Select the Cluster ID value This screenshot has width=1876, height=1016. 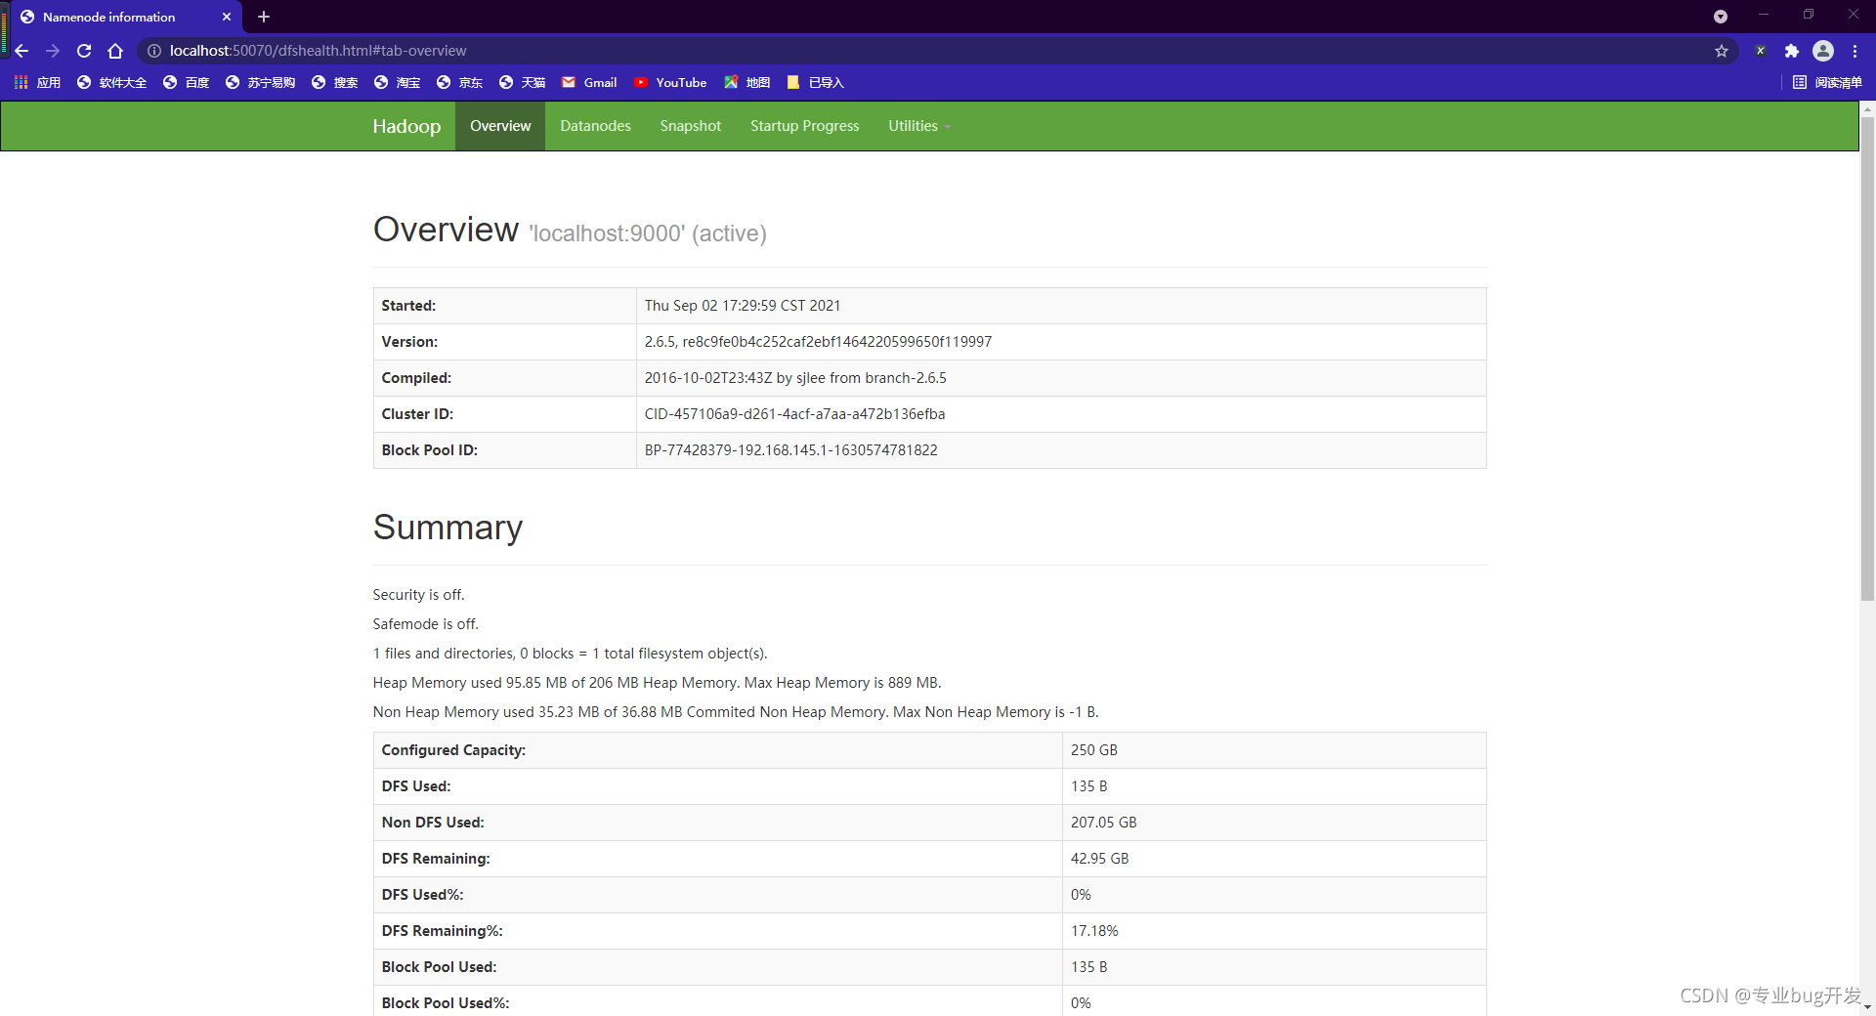[x=794, y=414]
